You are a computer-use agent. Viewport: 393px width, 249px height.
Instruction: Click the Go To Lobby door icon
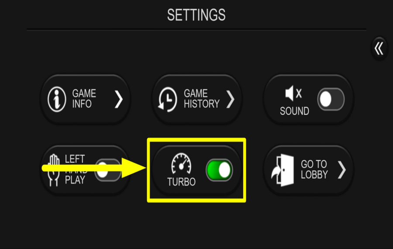click(283, 170)
